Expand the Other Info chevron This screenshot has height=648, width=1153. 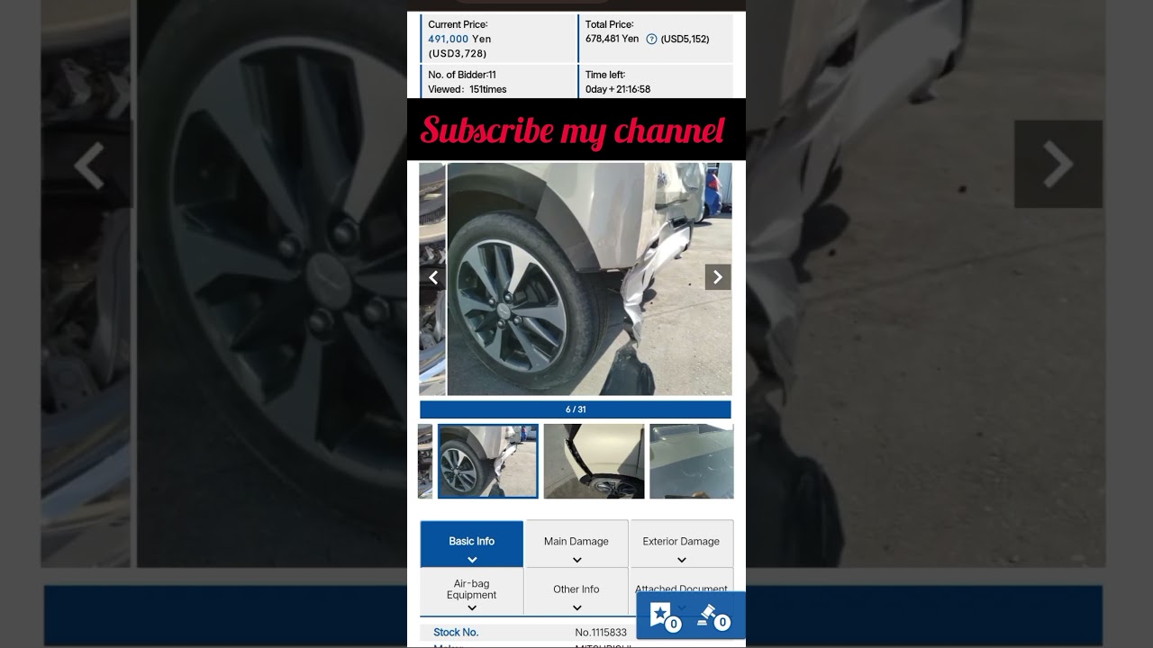[576, 607]
